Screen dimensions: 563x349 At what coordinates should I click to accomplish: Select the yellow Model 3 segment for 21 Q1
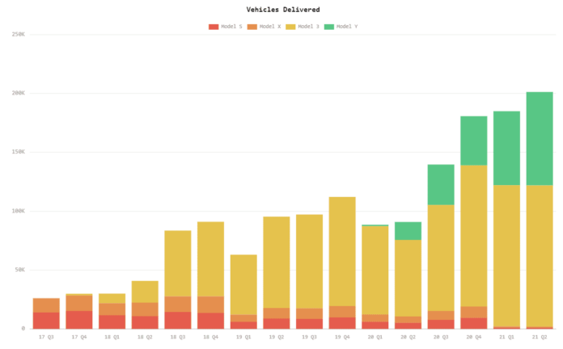pyautogui.click(x=506, y=256)
